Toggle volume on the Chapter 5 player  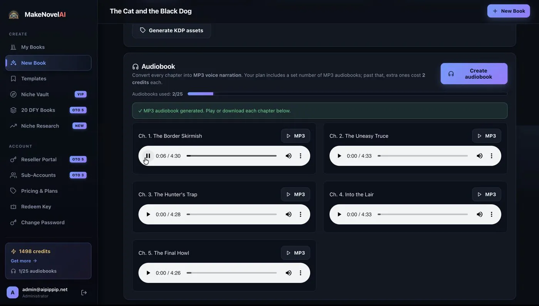tap(288, 273)
